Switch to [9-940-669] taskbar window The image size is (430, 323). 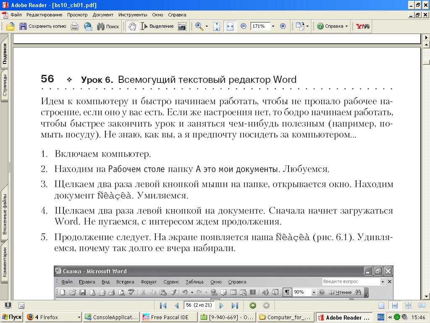point(228,317)
